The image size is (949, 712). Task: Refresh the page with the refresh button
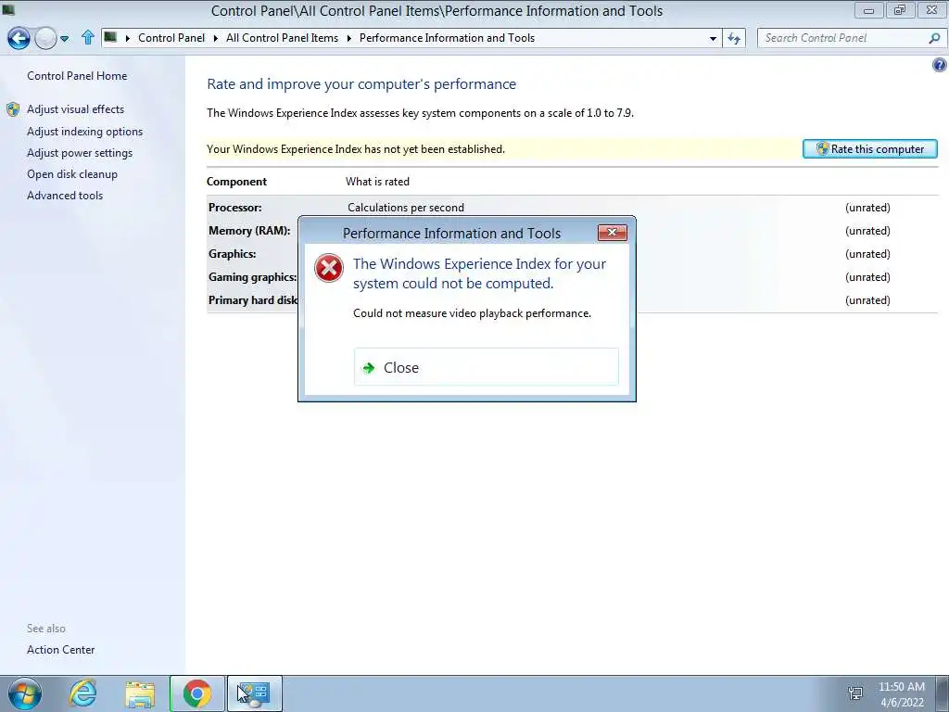point(734,38)
